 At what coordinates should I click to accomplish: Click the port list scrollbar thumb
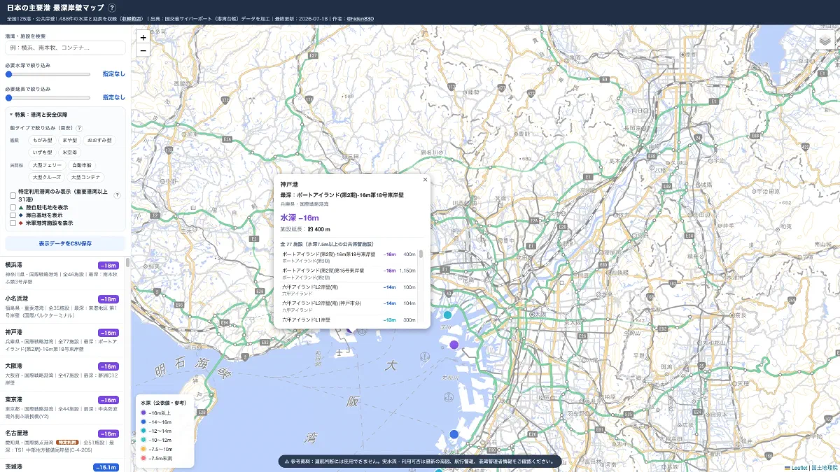point(128,262)
